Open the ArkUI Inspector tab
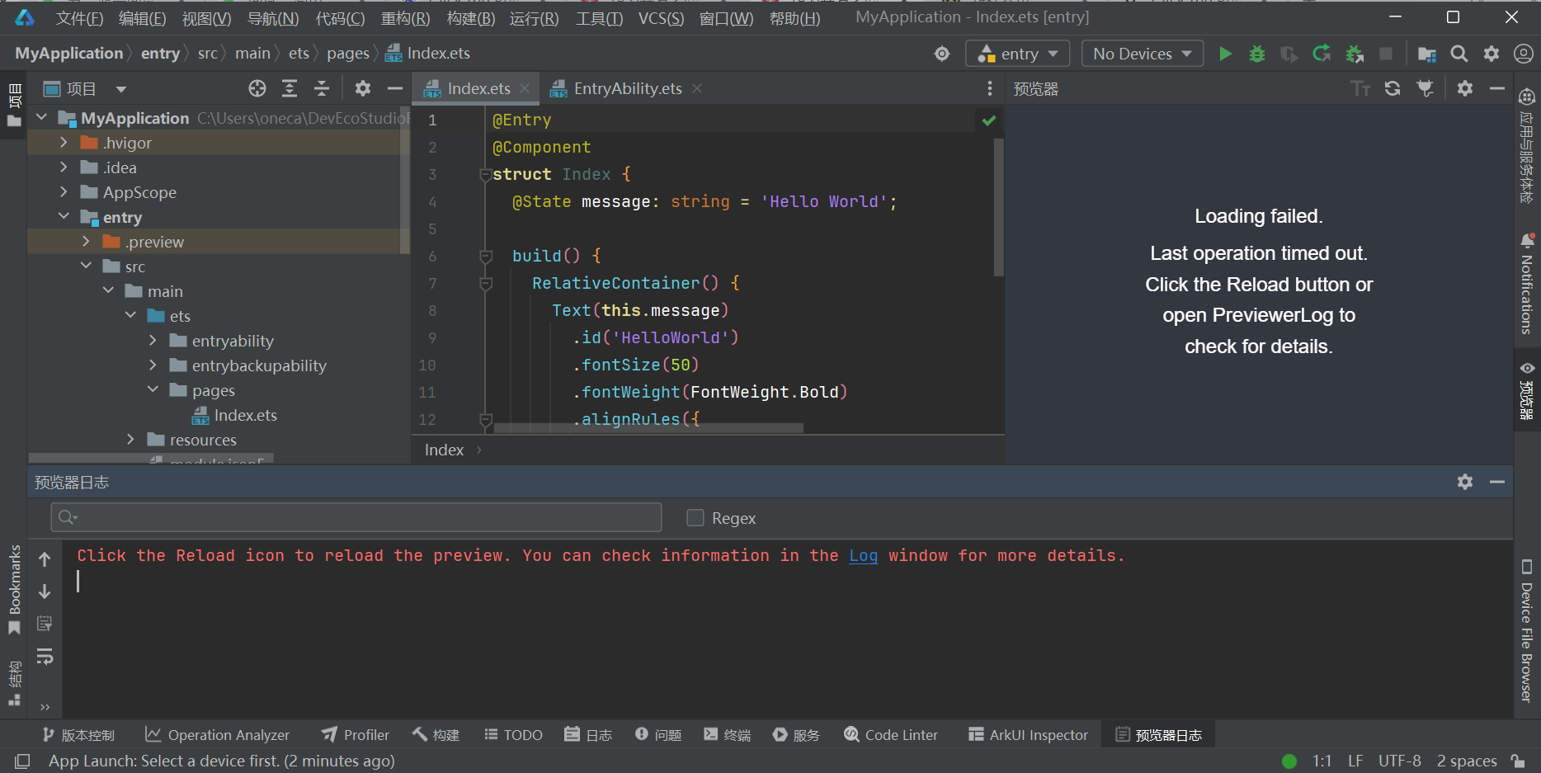The width and height of the screenshot is (1541, 773). [1029, 735]
